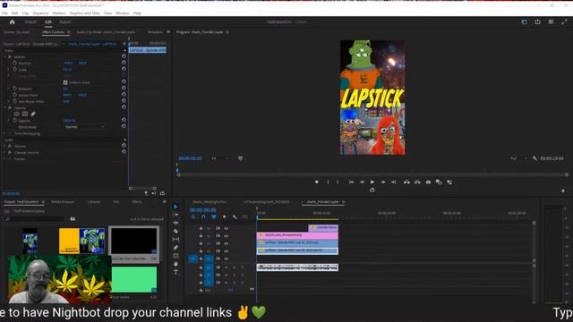Select the pink clip in the timeline
The width and height of the screenshot is (573, 322).
click(297, 235)
